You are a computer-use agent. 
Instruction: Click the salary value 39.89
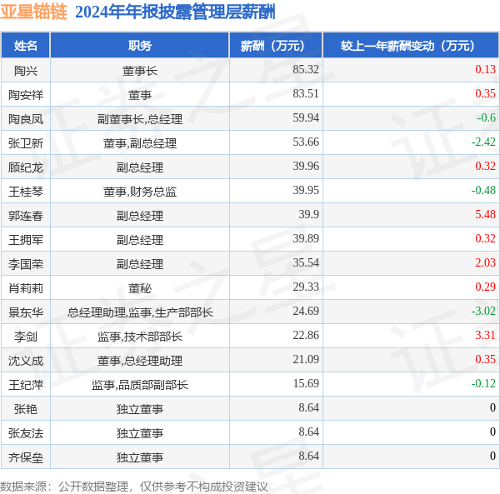coord(306,239)
